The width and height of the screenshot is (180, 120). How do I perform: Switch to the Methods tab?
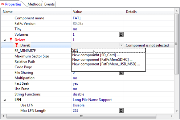click(x=35, y=4)
